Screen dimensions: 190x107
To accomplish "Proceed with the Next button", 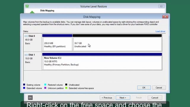I will pos(123,98).
